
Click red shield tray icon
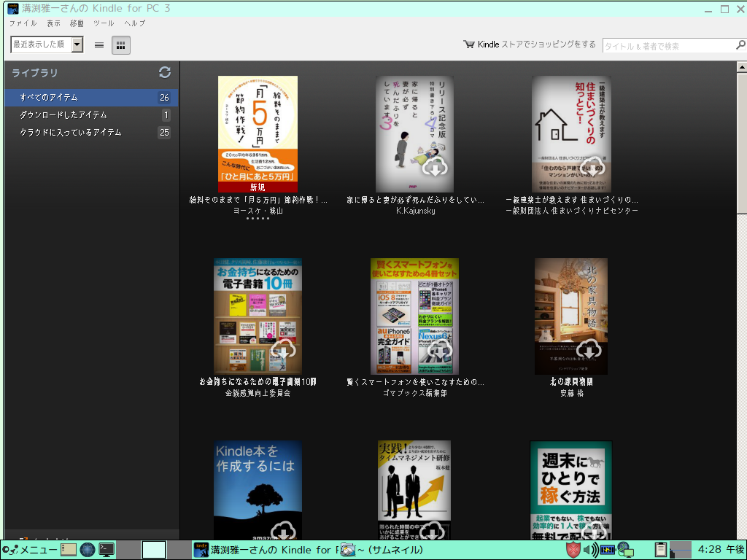(573, 550)
